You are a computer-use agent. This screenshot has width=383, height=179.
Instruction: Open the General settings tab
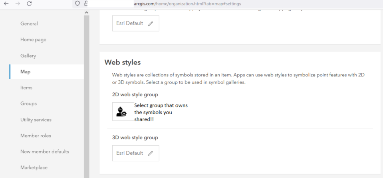pyautogui.click(x=29, y=23)
